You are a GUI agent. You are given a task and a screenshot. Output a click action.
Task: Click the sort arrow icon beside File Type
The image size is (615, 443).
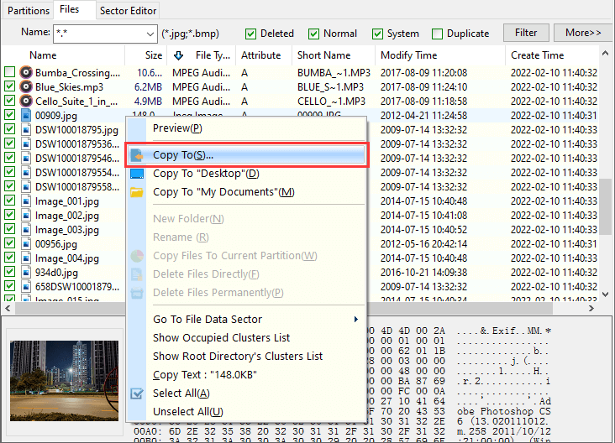click(x=178, y=55)
